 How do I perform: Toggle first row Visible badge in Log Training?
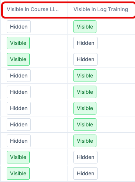coord(85,27)
